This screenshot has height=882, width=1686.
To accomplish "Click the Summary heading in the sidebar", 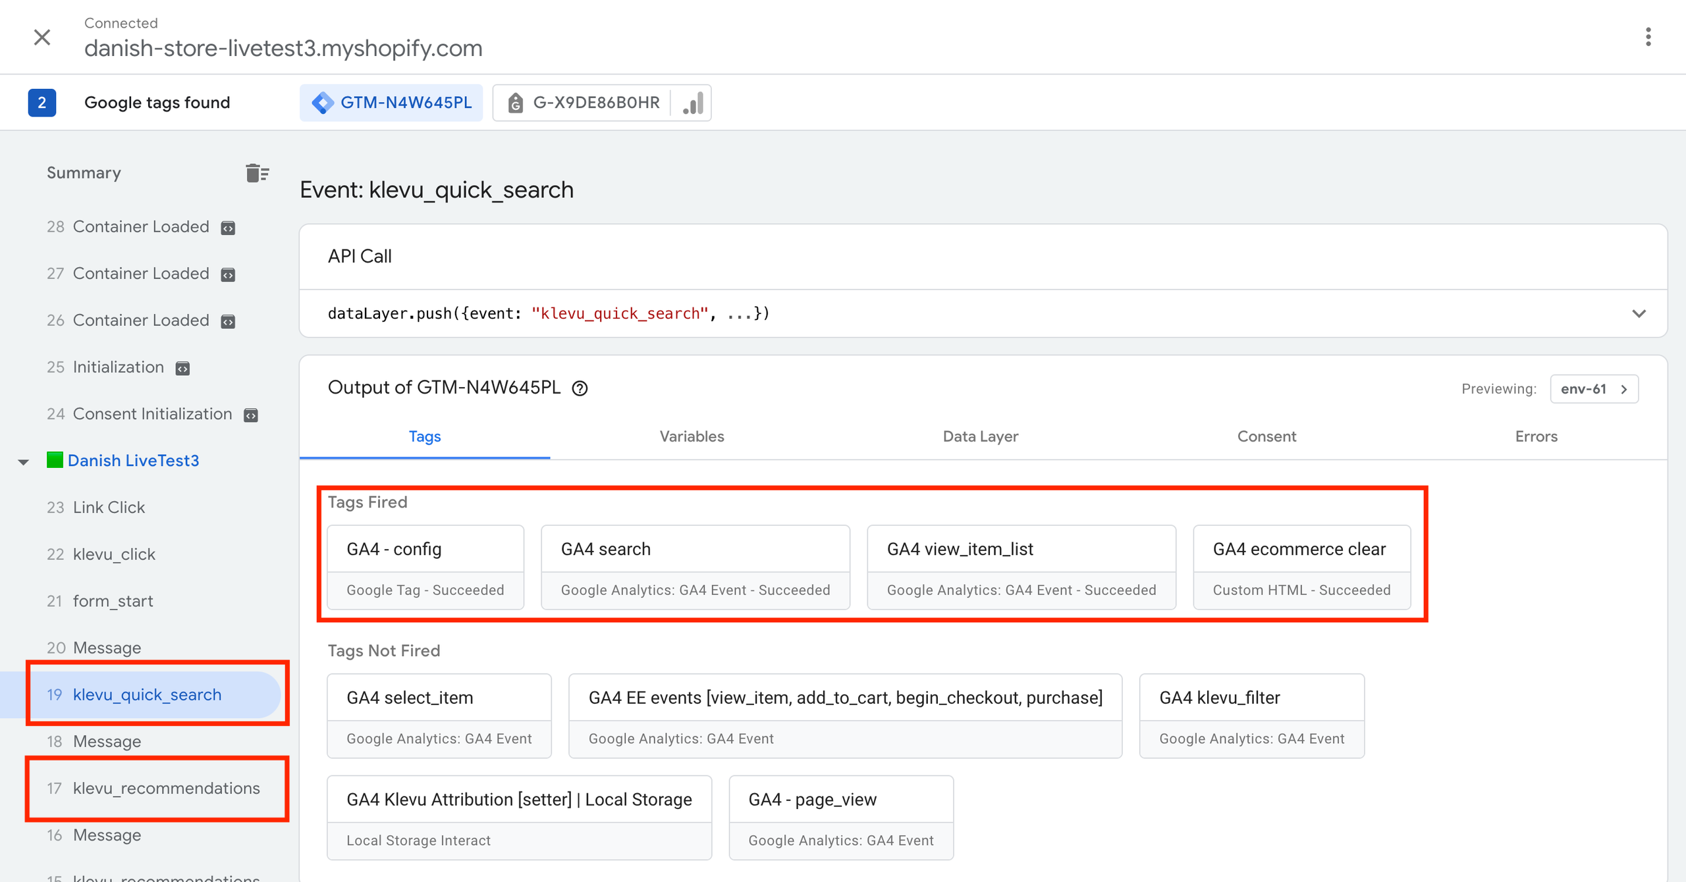I will pos(84,173).
